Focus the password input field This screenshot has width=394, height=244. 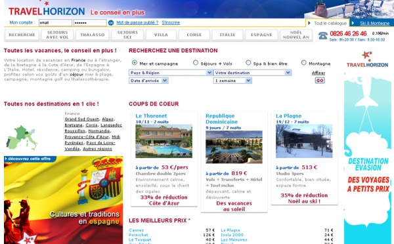tap(90, 22)
